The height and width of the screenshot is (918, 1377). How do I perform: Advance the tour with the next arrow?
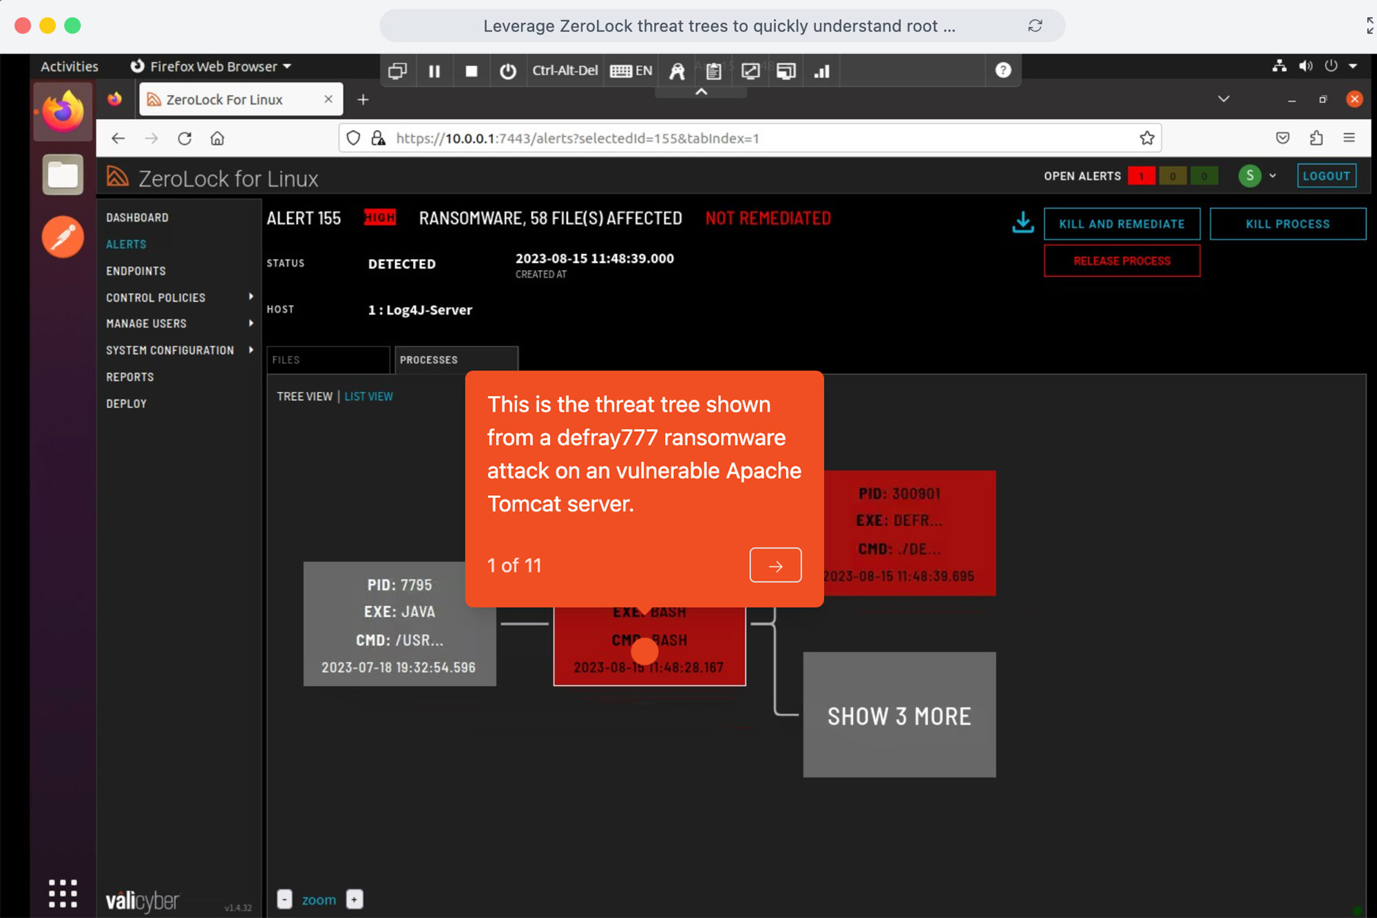coord(775,565)
